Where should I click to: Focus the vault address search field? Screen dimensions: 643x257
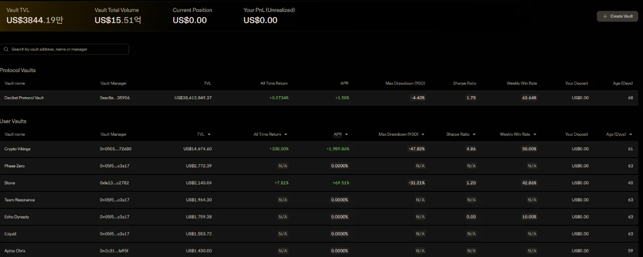(68, 49)
